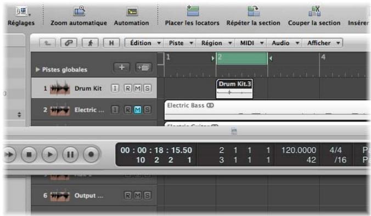Viewport: 371px width, 216px height.
Task: Click the value 42 below the tempo
Action: click(x=311, y=160)
